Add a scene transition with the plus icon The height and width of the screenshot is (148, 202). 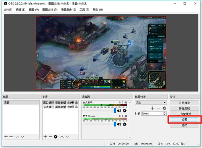coord(153,108)
